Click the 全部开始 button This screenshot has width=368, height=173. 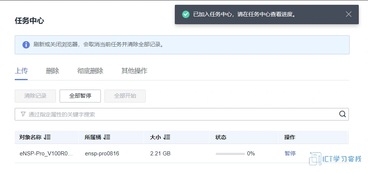[125, 96]
